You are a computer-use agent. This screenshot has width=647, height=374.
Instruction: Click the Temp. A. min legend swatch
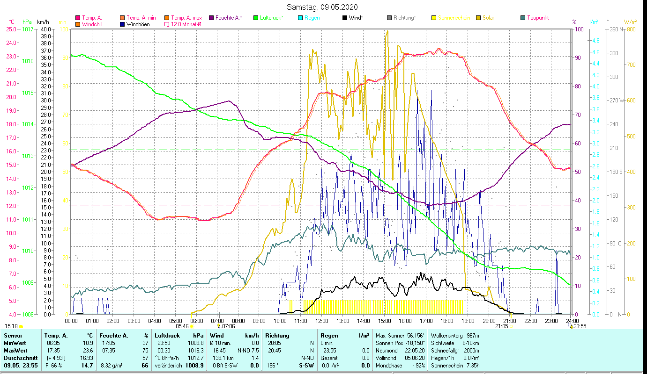click(122, 18)
